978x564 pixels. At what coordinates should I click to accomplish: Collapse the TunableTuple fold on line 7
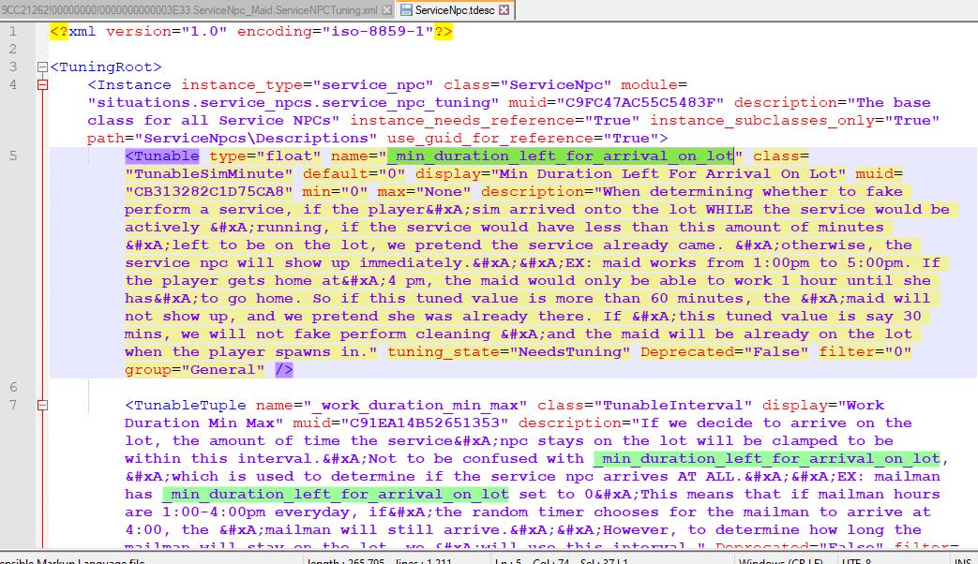(41, 406)
